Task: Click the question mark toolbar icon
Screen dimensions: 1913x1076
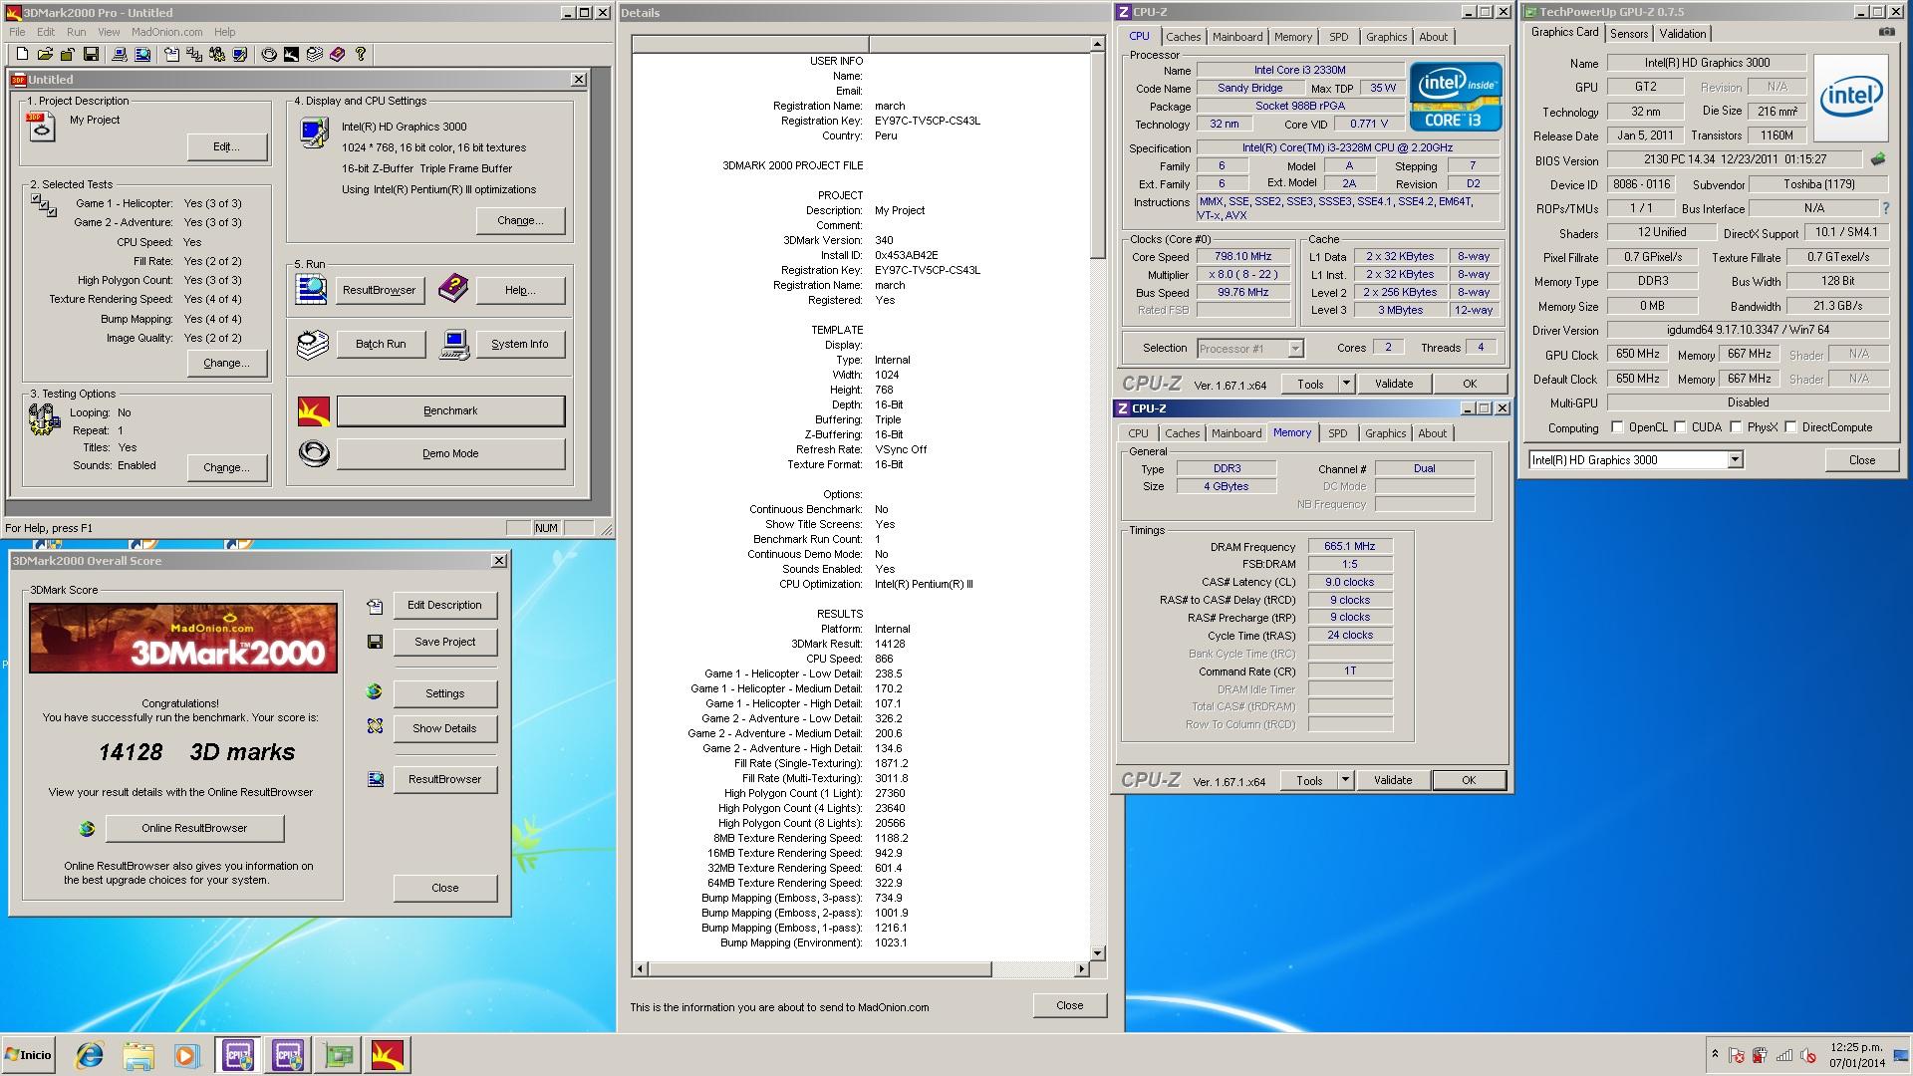Action: point(361,54)
